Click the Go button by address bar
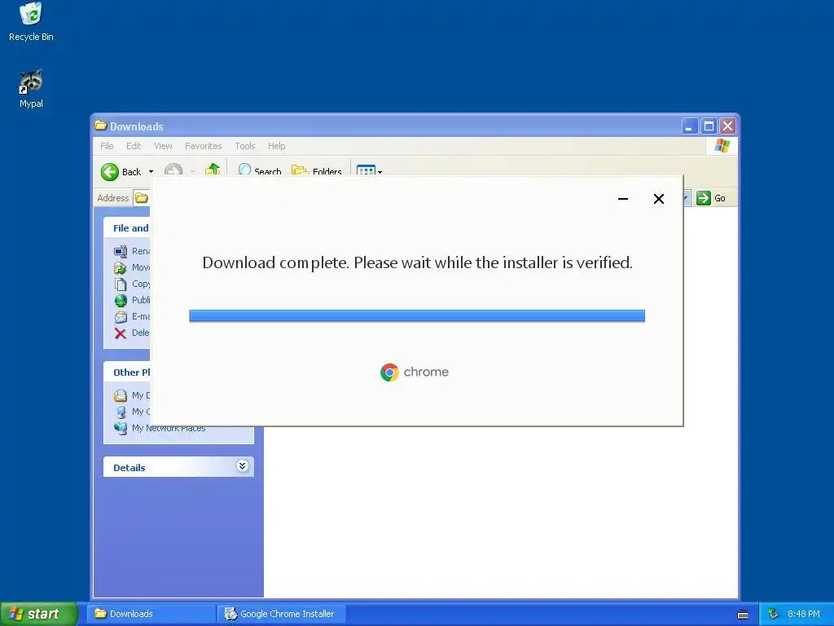The image size is (834, 626). tap(711, 198)
